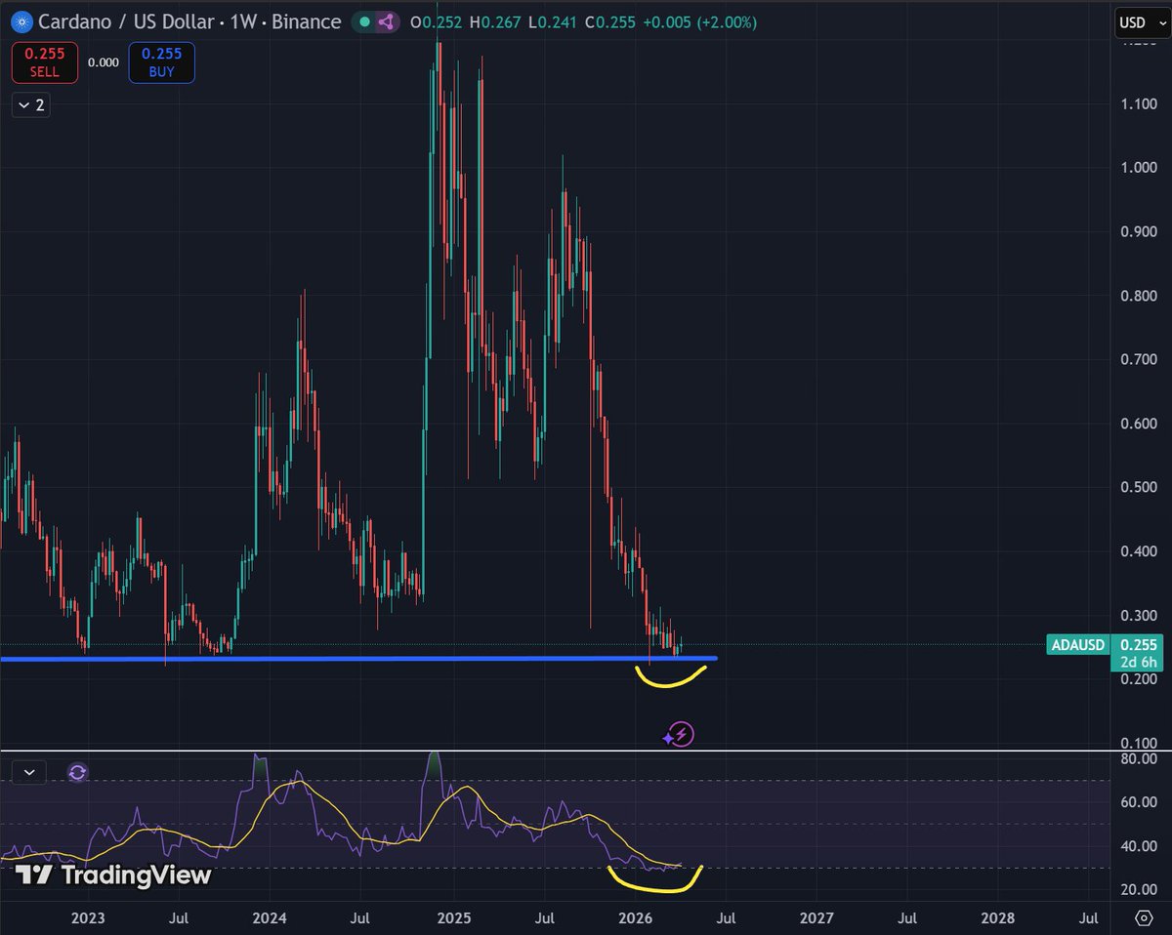This screenshot has width=1172, height=935.
Task: Open chart settings gear icon
Action: pyautogui.click(x=1144, y=918)
